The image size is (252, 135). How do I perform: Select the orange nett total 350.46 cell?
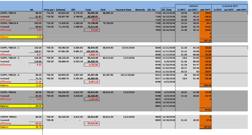(206, 85)
